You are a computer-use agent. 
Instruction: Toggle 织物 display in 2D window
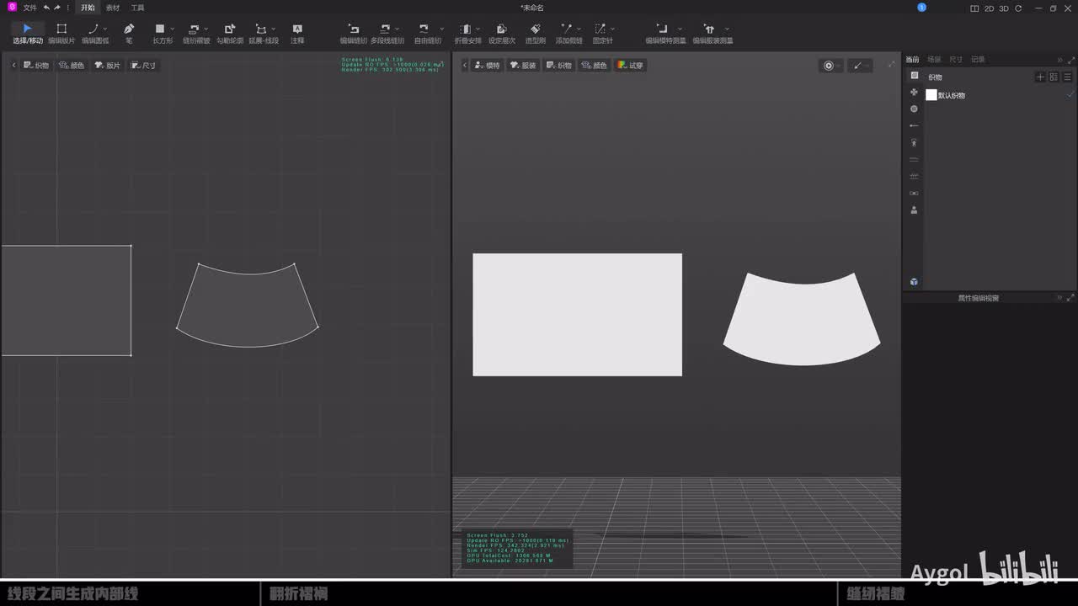[x=36, y=65]
